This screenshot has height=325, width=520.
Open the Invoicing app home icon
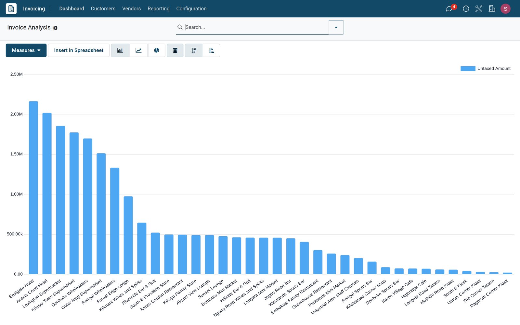(x=11, y=9)
